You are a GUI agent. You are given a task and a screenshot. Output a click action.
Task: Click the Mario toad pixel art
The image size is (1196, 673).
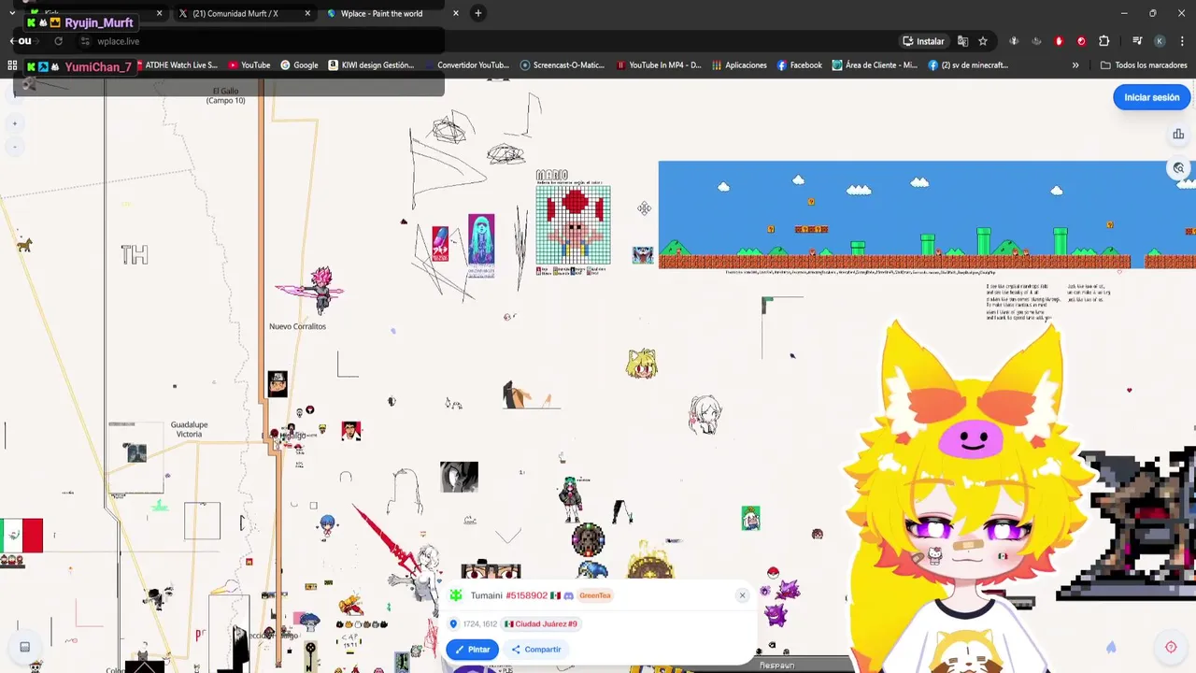tap(573, 224)
